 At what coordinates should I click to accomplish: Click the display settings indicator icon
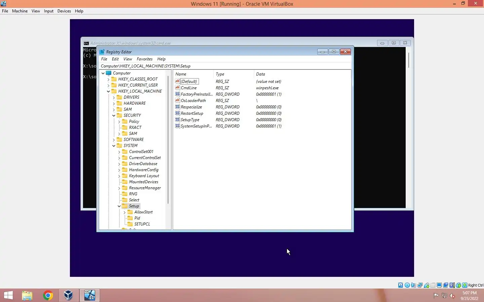pos(439,285)
